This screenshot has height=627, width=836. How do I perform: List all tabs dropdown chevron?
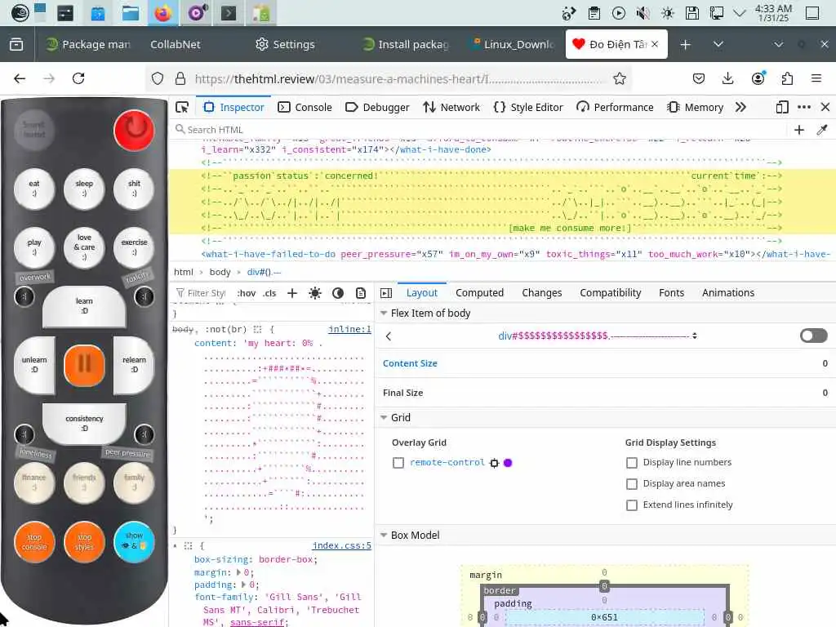[x=718, y=44]
